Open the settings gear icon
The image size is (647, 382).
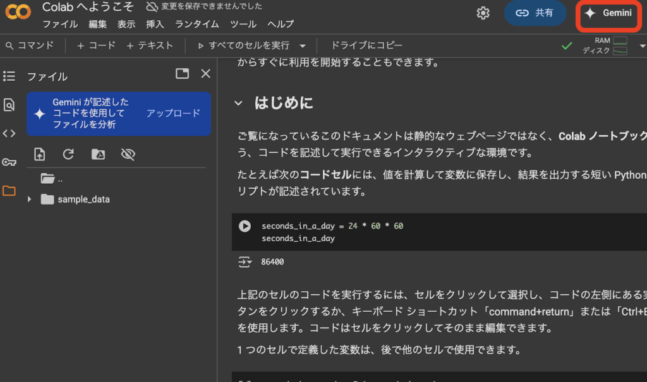pos(483,13)
